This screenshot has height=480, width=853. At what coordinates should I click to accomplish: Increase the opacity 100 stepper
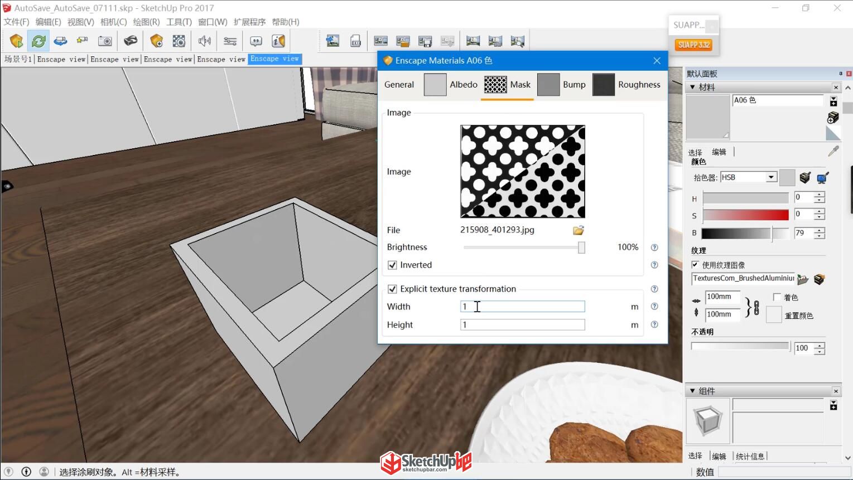click(819, 345)
